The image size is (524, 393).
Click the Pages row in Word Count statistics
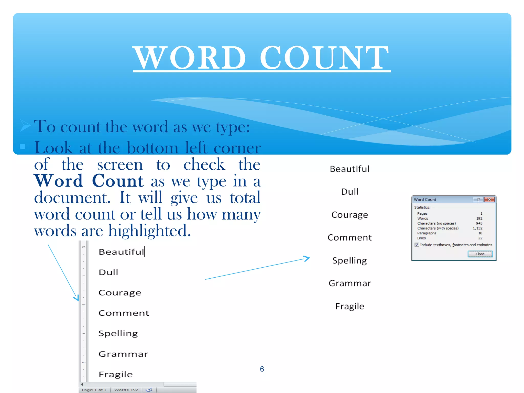click(450, 213)
